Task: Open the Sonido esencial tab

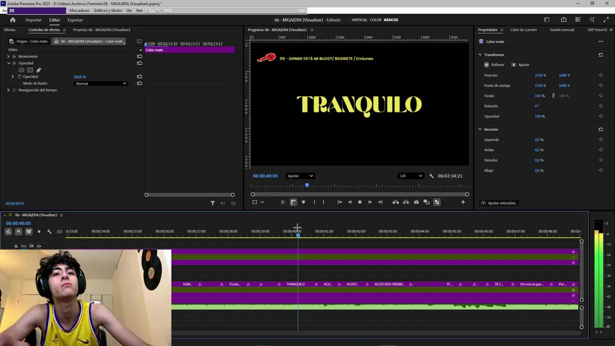Action: [562, 30]
